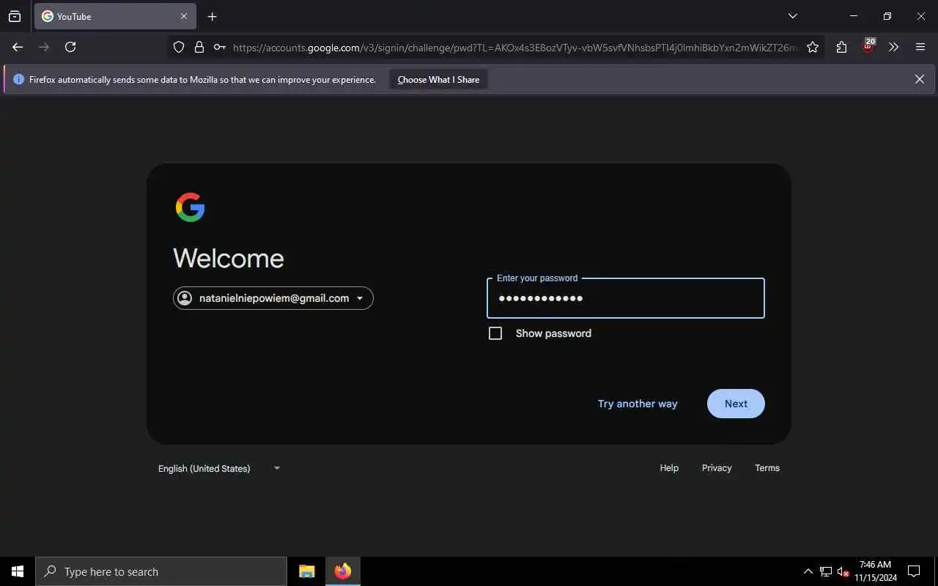Open the natanielniepowiem@gmail.com account switcher

click(x=273, y=298)
